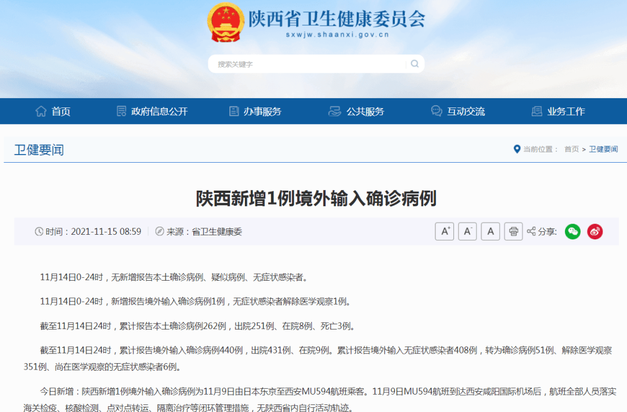This screenshot has width=627, height=412.
Task: Decrease text size with the A- button
Action: (x=467, y=231)
